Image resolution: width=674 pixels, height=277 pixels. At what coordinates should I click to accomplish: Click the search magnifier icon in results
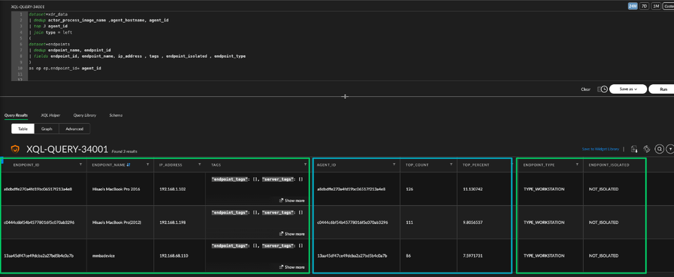(659, 149)
